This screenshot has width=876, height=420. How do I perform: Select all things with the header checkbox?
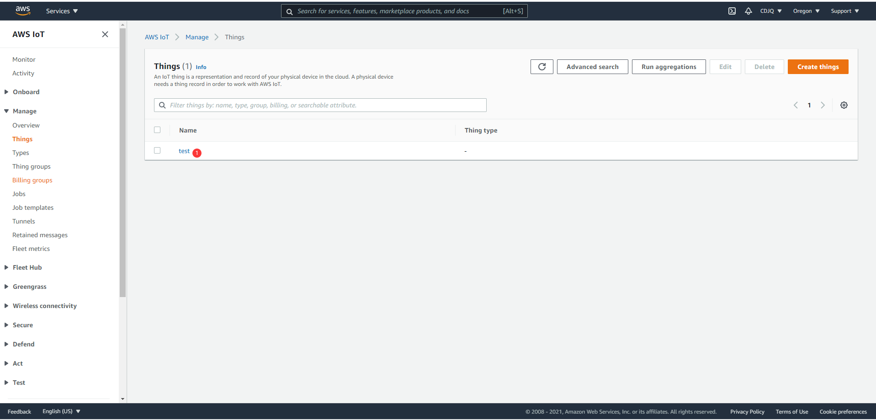pos(157,130)
